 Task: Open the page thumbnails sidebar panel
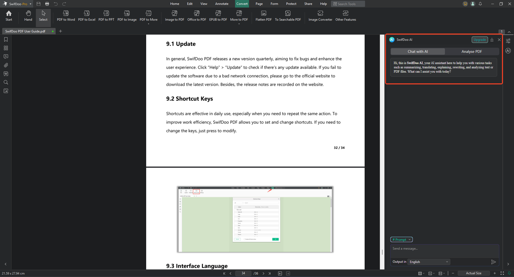point(6,48)
